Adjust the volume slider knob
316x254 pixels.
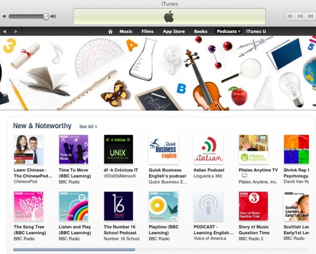tap(46, 16)
